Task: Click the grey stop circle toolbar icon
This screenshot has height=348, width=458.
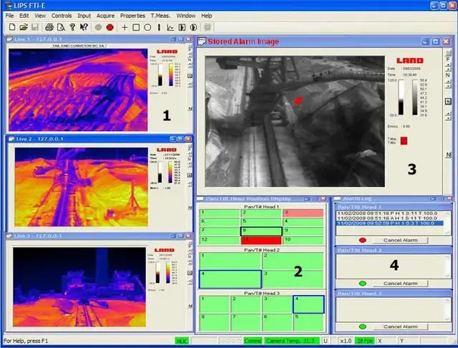Action: (98, 27)
